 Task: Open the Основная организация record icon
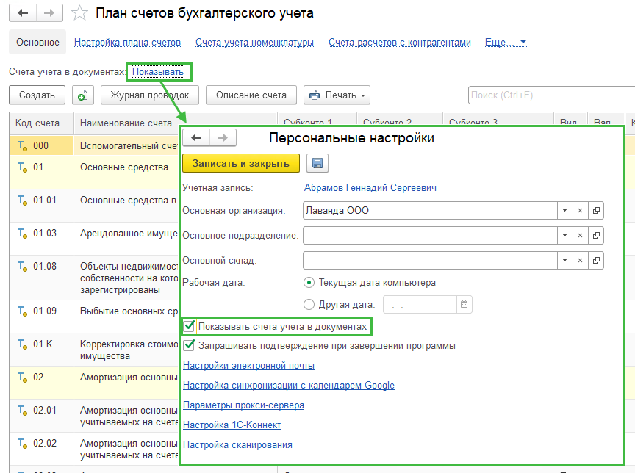(x=596, y=210)
